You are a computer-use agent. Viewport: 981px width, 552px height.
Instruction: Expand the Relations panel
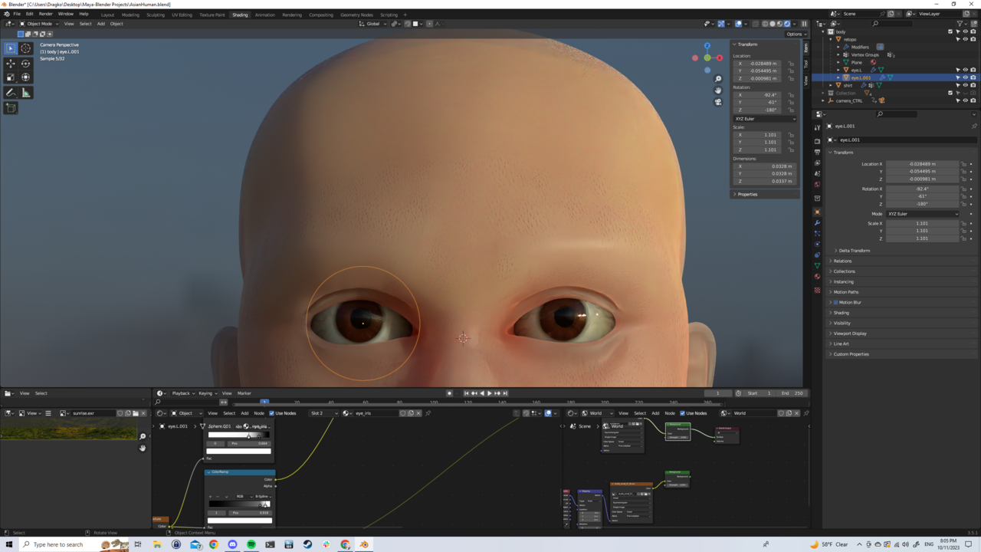coord(842,261)
